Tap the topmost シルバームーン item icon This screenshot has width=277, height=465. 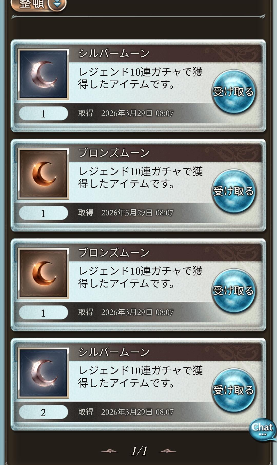43,74
